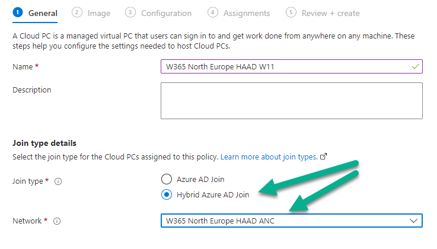This screenshot has width=437, height=249.
Task: Click the info icon beside Network
Action: click(x=57, y=221)
